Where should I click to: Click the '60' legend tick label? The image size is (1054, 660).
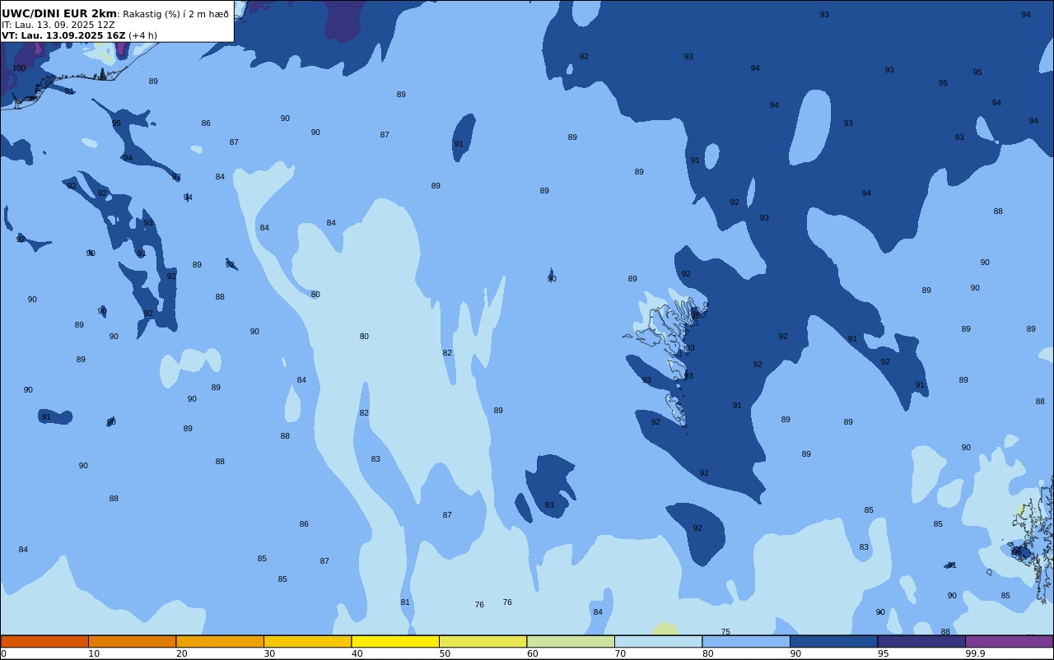[532, 653]
